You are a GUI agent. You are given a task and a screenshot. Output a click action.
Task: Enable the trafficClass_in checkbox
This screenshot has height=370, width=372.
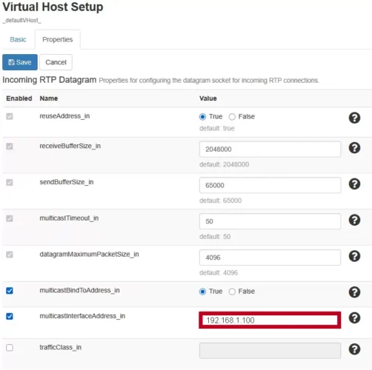coord(10,348)
